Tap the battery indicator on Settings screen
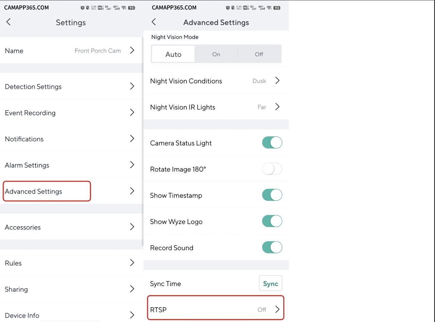This screenshot has width=435, height=322. pos(132,7)
